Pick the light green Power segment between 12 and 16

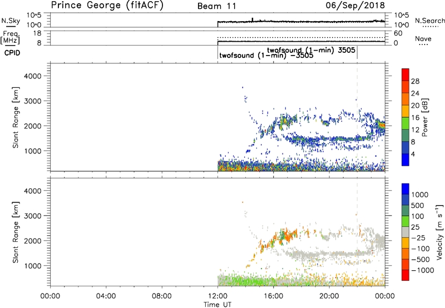[x=406, y=123]
